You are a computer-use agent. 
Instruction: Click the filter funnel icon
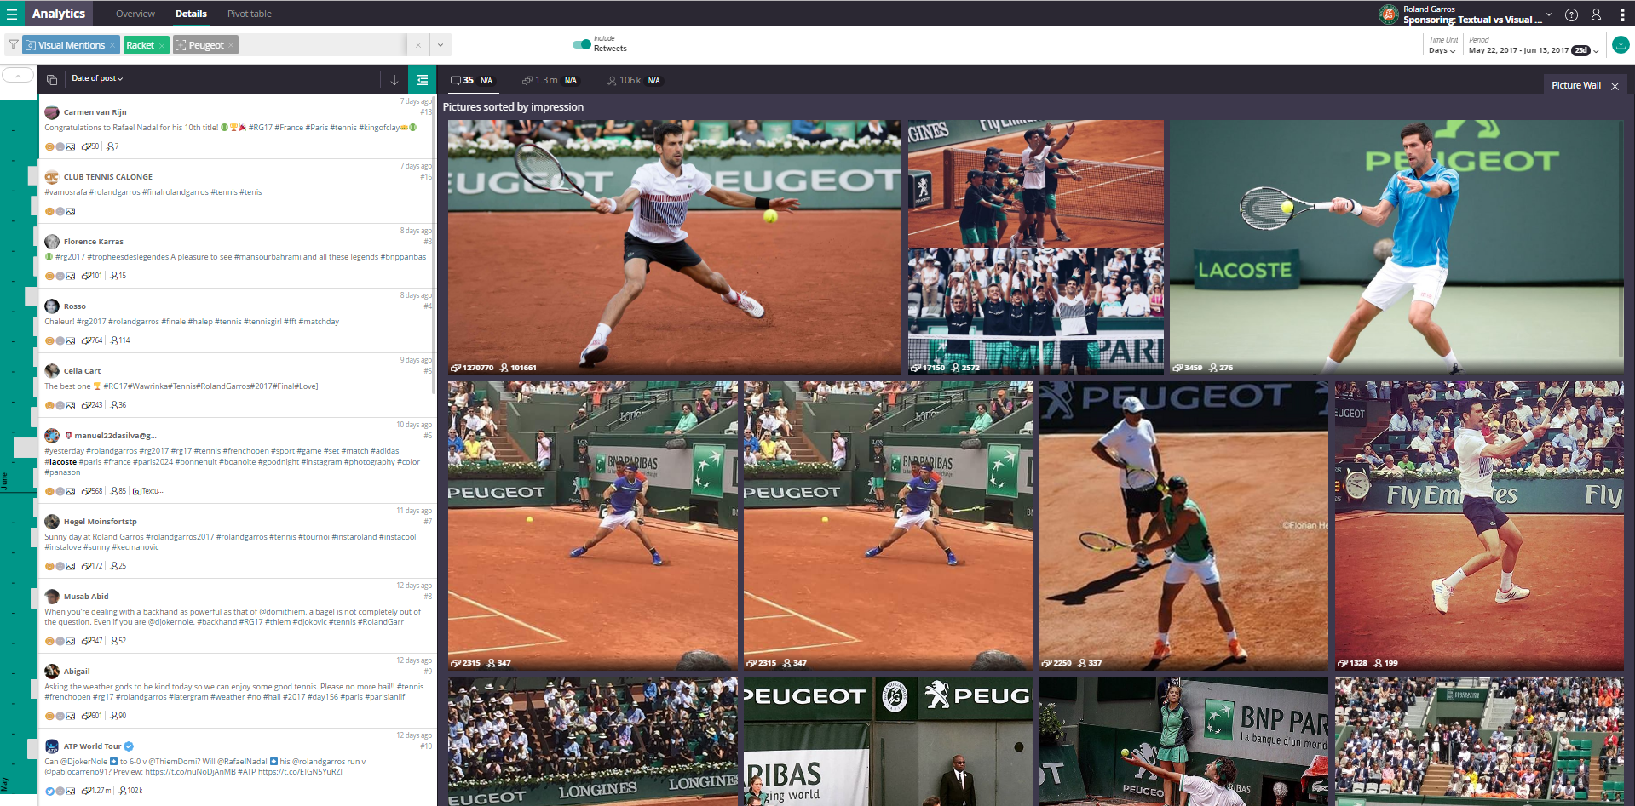tap(14, 44)
